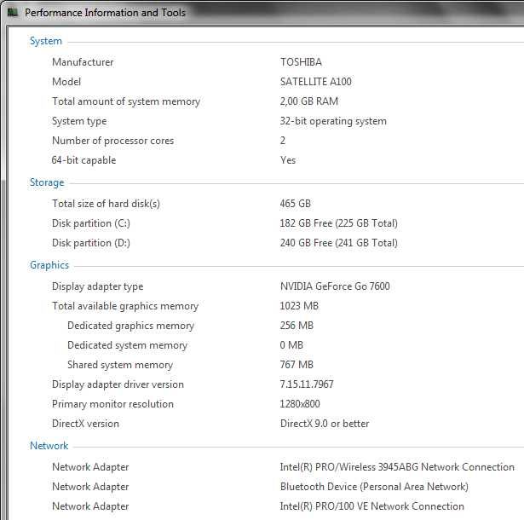Select the 'SATELLITE A100' model value
This screenshot has height=520, width=524.
tap(316, 82)
